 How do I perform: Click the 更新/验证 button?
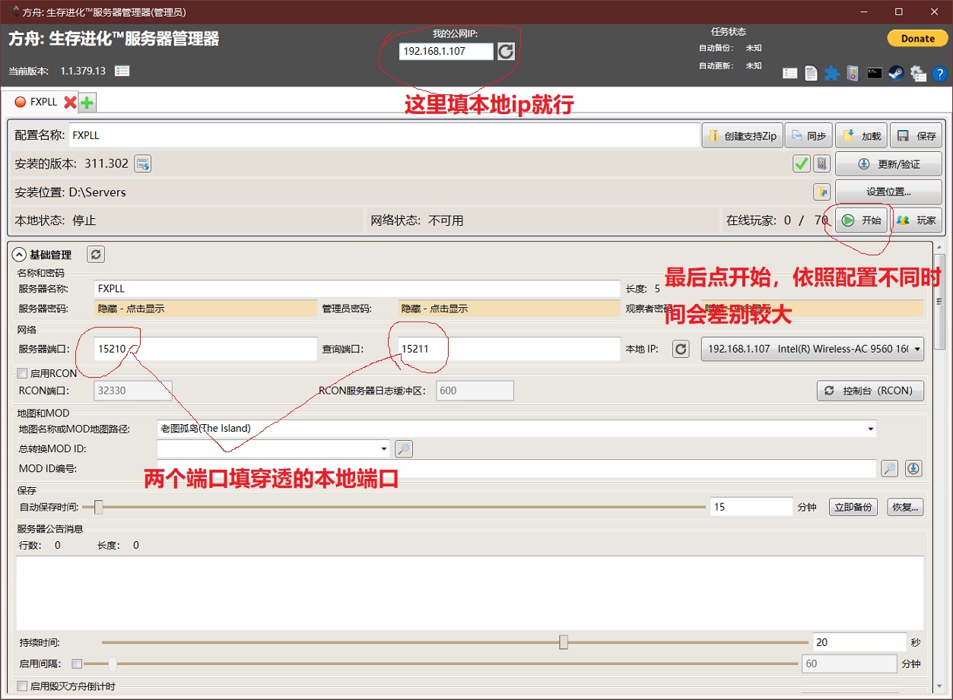tap(888, 164)
